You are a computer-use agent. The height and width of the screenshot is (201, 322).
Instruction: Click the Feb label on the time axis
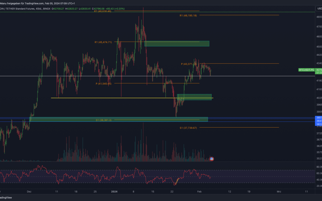[x=199, y=191]
